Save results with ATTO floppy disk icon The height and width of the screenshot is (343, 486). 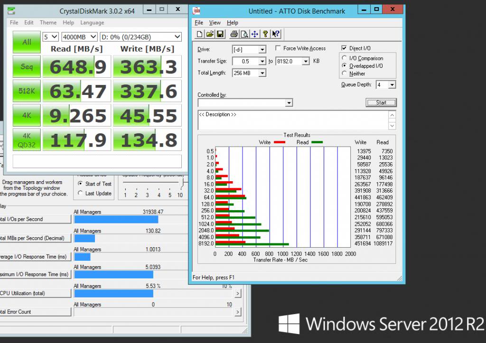tap(220, 34)
